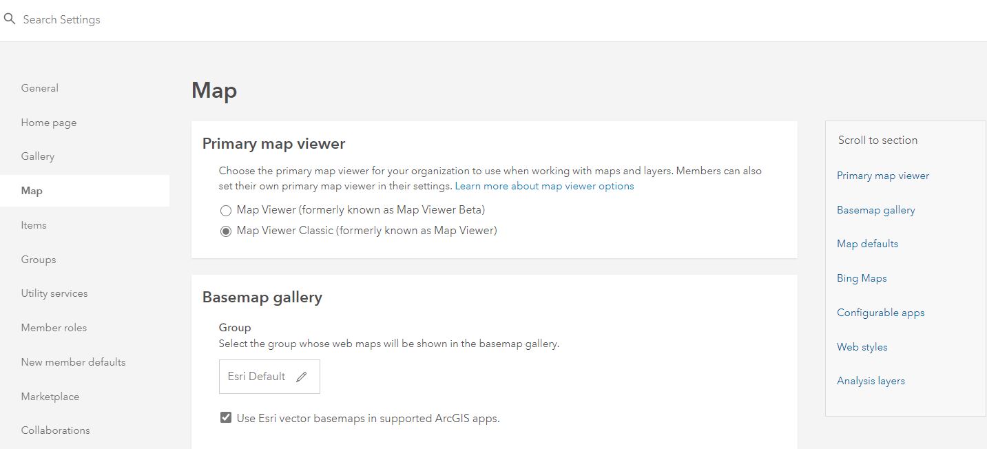Viewport: 987px width, 449px height.
Task: Open Member roles settings
Action: pyautogui.click(x=53, y=328)
